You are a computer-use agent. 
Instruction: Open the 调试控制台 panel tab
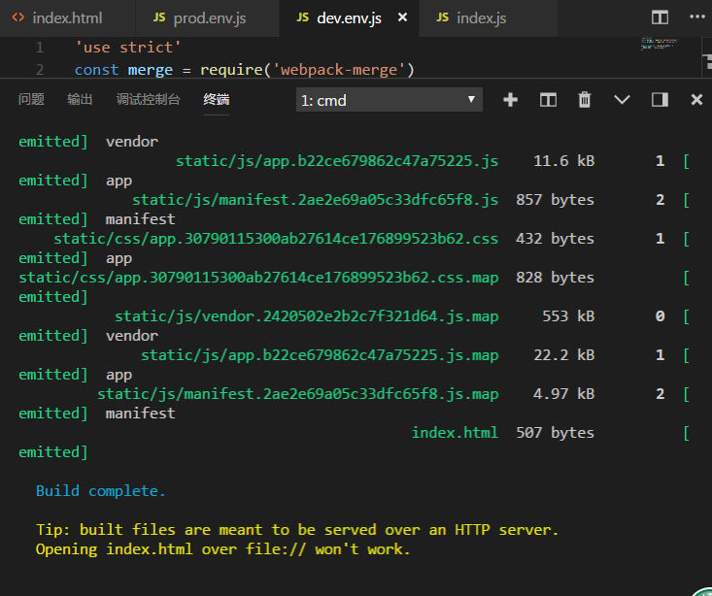tap(148, 99)
